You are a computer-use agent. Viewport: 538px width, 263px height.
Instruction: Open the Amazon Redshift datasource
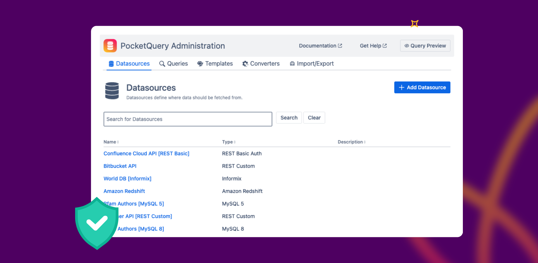124,191
